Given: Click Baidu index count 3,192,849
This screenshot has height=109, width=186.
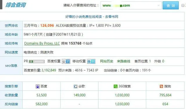Looking at the screenshot, I should (x=49, y=70).
